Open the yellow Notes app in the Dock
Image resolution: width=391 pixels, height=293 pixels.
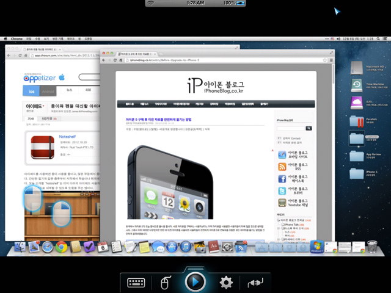pyautogui.click(x=144, y=247)
